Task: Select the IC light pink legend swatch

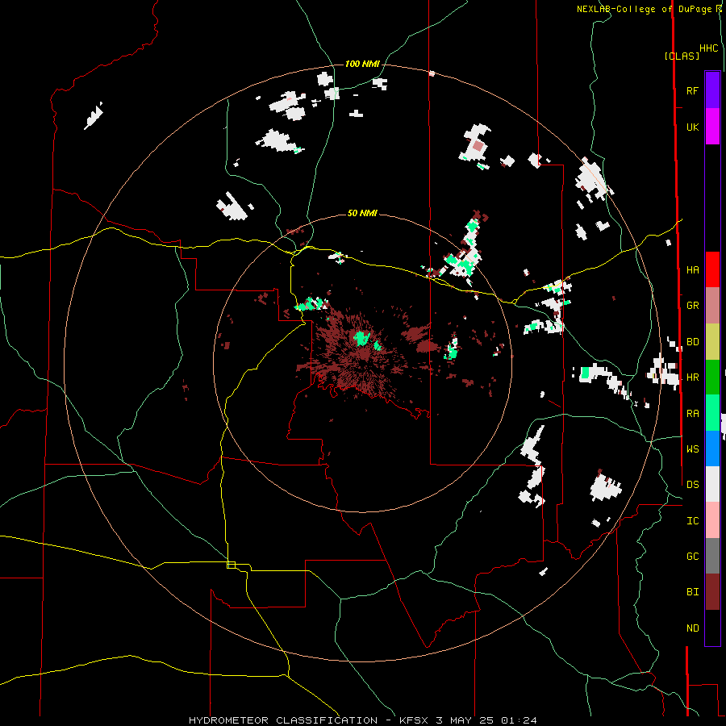Action: click(712, 520)
